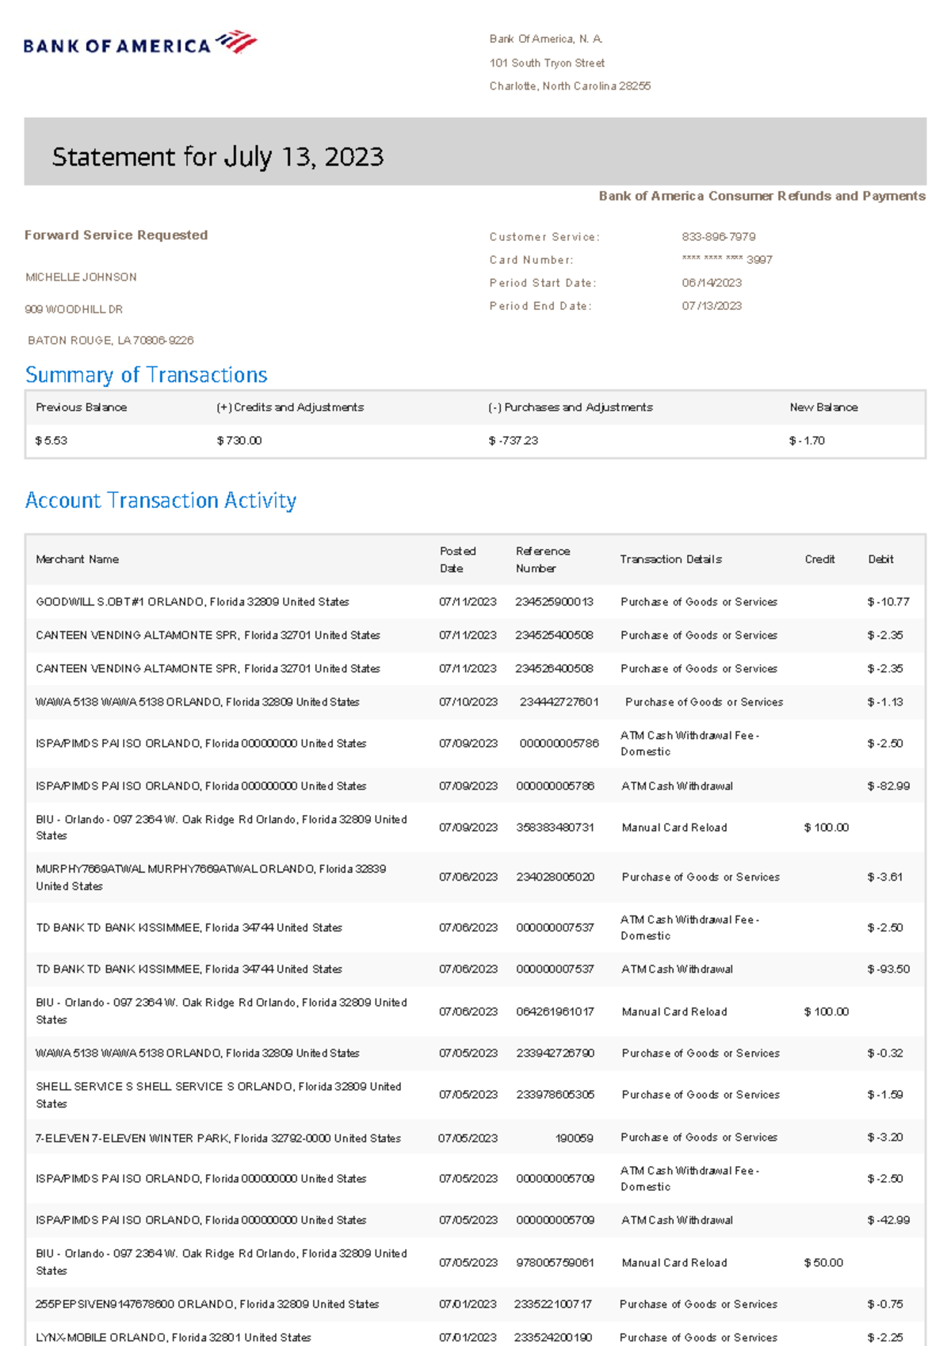Select the period start date 06/14/2023
The height and width of the screenshot is (1346, 951).
point(712,283)
